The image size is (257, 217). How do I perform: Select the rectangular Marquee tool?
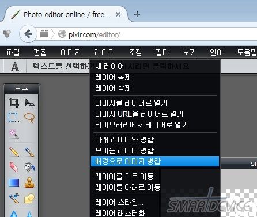[14, 118]
